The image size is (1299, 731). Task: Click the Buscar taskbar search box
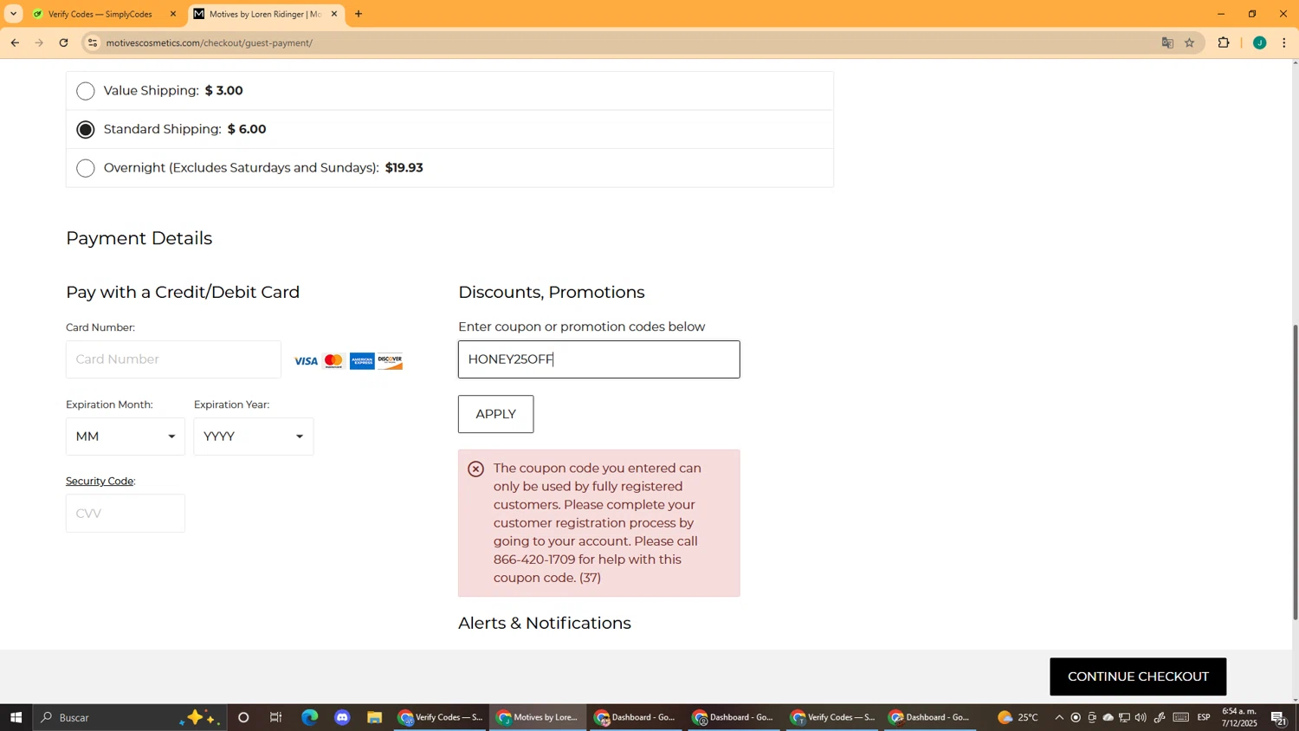(130, 717)
